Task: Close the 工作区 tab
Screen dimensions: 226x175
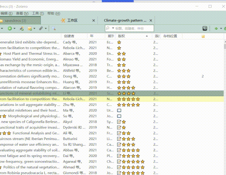Action: tap(94, 20)
